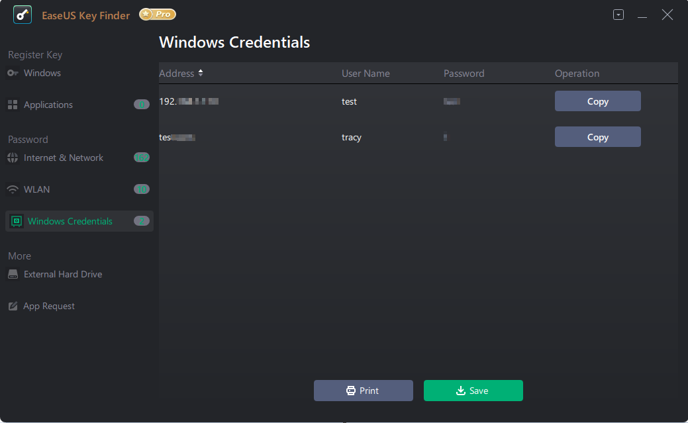Click the EaseUS Key Finder title text
Screen dimensions: 688x423
(x=86, y=15)
